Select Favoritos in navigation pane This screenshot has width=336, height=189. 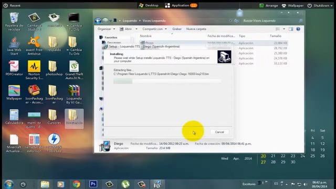point(111,37)
